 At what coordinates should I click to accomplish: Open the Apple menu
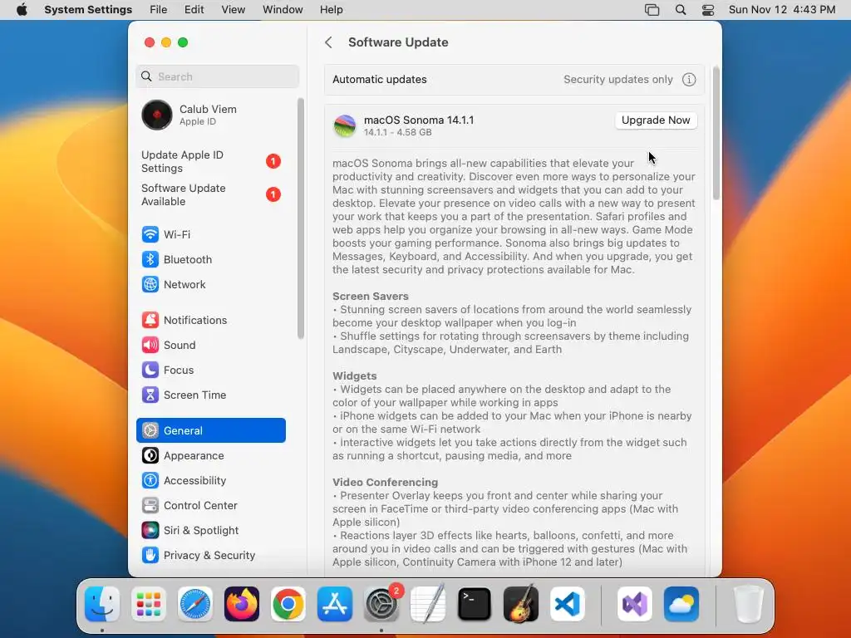[22, 10]
